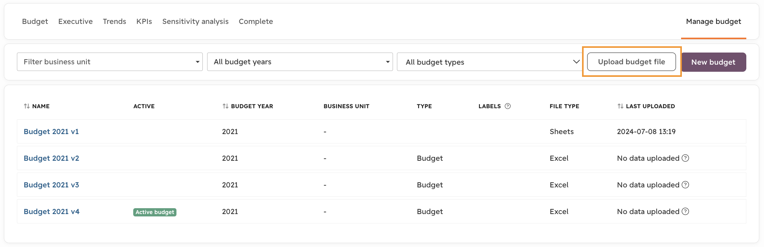The image size is (764, 247).
Task: Select the Sensitivity analysis tab
Action: click(x=195, y=22)
